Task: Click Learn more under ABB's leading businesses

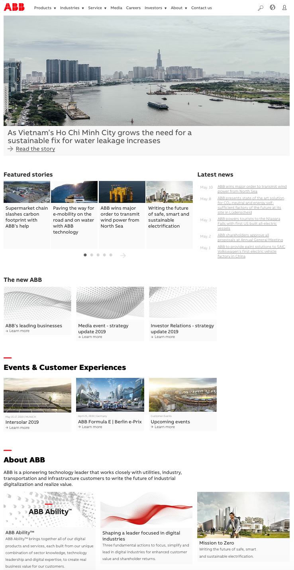Action: pyautogui.click(x=18, y=331)
